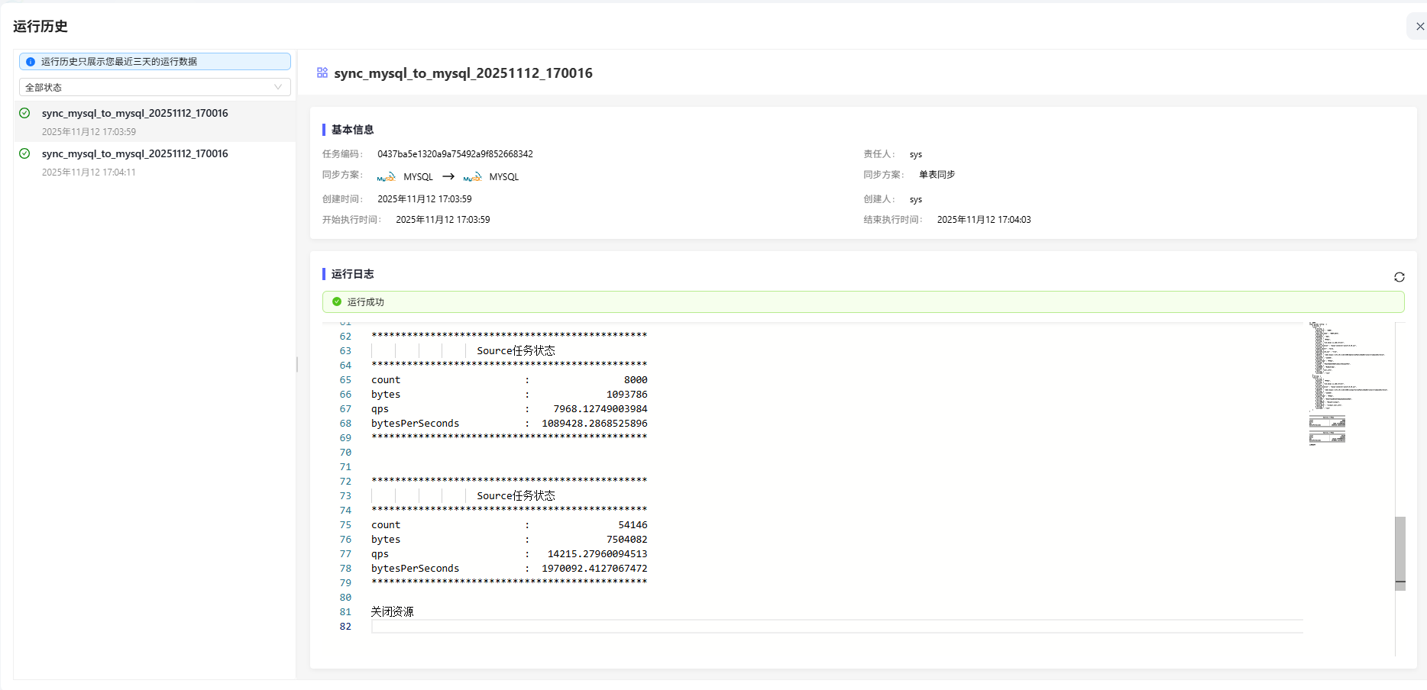
Task: Click the source MySQL database icon
Action: (386, 177)
